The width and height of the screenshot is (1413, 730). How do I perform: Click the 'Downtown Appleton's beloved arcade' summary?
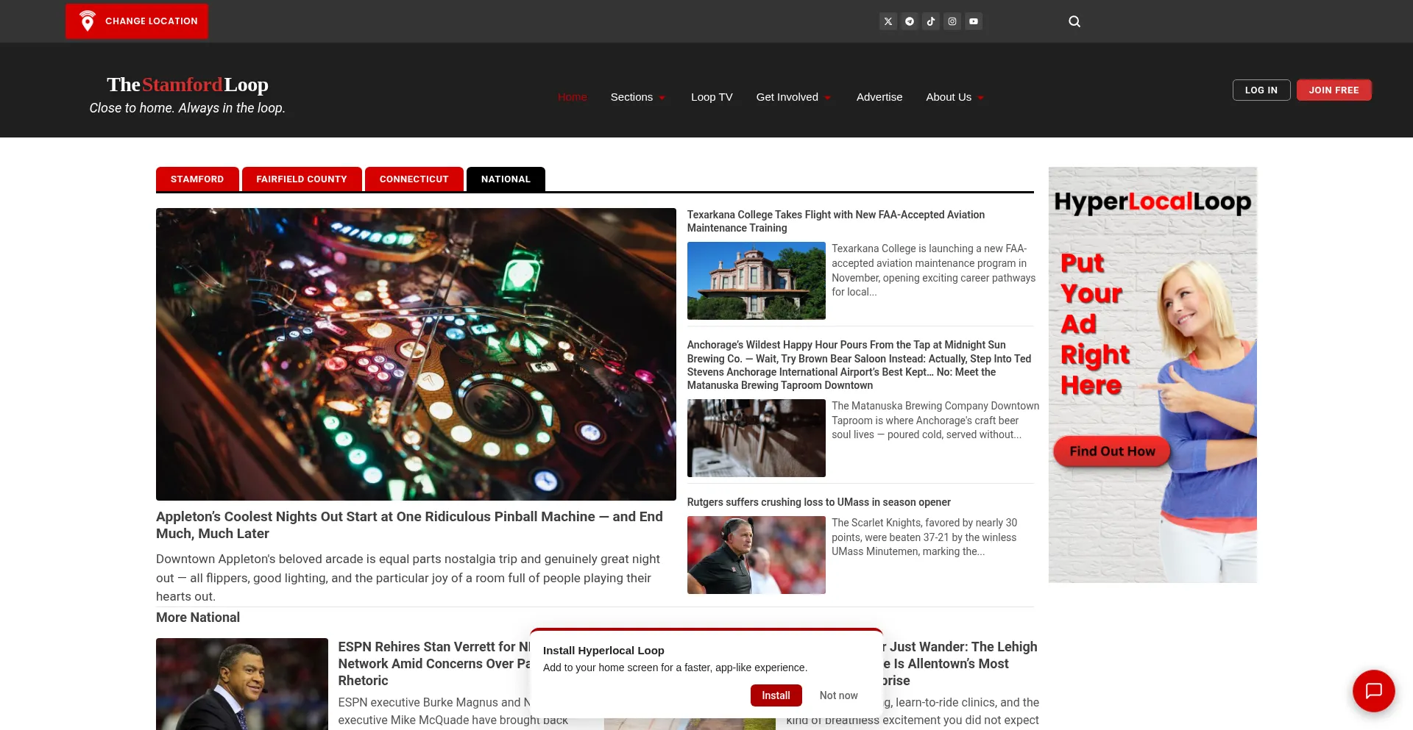(x=408, y=578)
